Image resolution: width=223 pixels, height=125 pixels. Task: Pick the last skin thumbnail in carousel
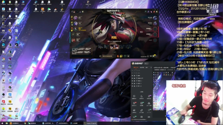tap(128, 46)
